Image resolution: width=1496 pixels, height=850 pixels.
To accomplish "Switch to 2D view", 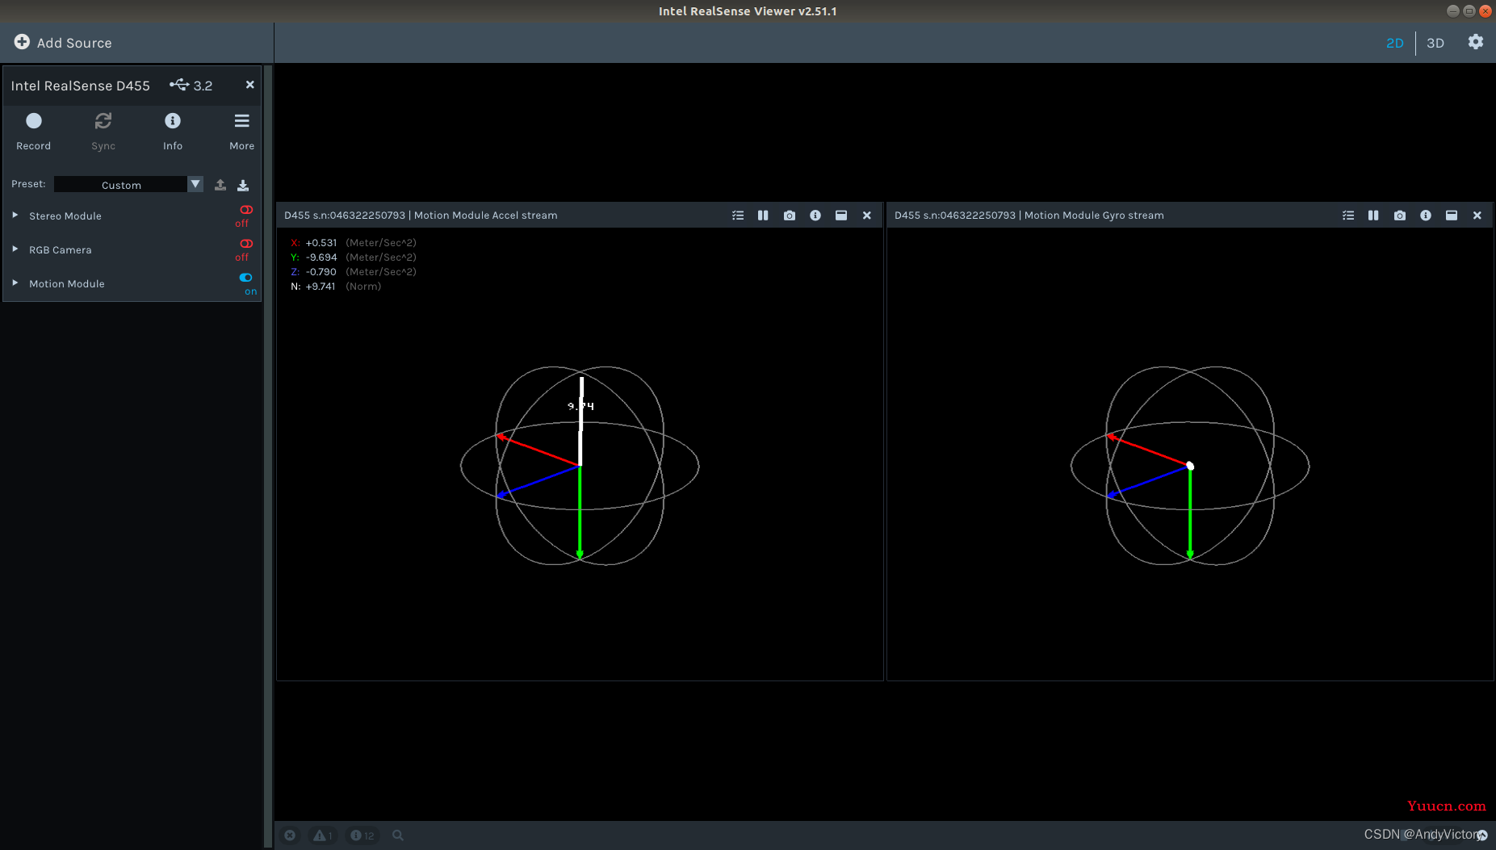I will coord(1394,43).
